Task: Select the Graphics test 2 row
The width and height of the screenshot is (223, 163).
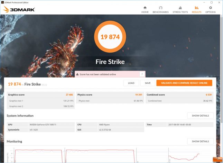Action: coord(41,106)
